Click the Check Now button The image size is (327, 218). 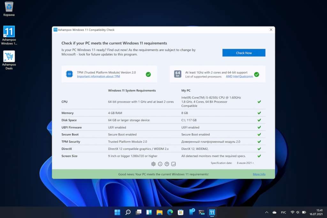[x=244, y=53]
